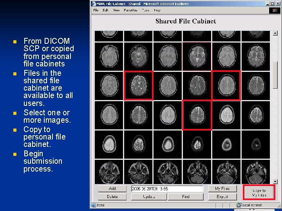Click the Local intranet zone icon
This screenshot has width=282, height=211.
(239, 205)
